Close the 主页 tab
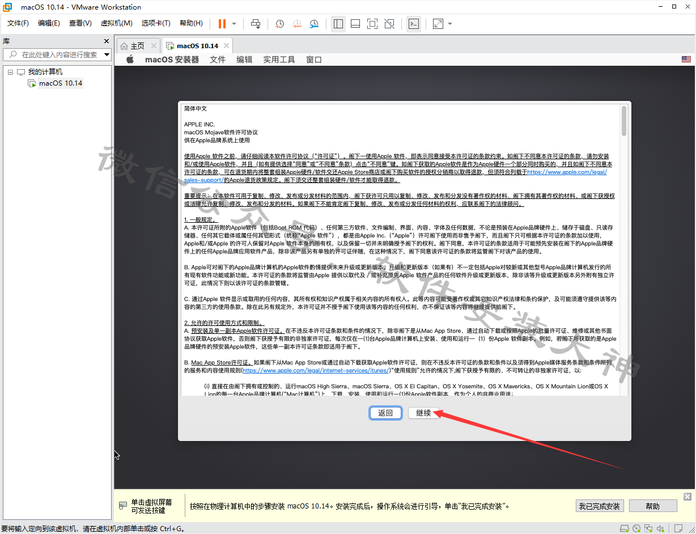Screen dimensions: 696x534 tap(154, 46)
